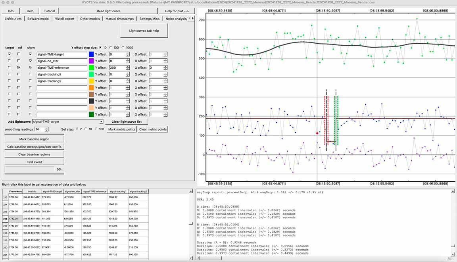Select Set step 10 radio
The width and height of the screenshot is (457, 262).
pyautogui.click(x=86, y=129)
